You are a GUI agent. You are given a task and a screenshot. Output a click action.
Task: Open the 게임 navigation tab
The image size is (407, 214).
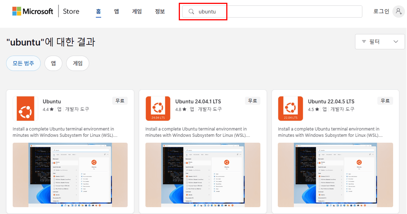click(x=137, y=11)
